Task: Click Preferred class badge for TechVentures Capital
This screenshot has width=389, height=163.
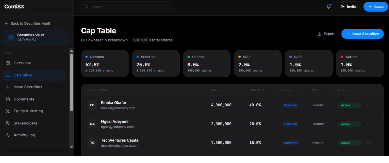Action: click(291, 143)
